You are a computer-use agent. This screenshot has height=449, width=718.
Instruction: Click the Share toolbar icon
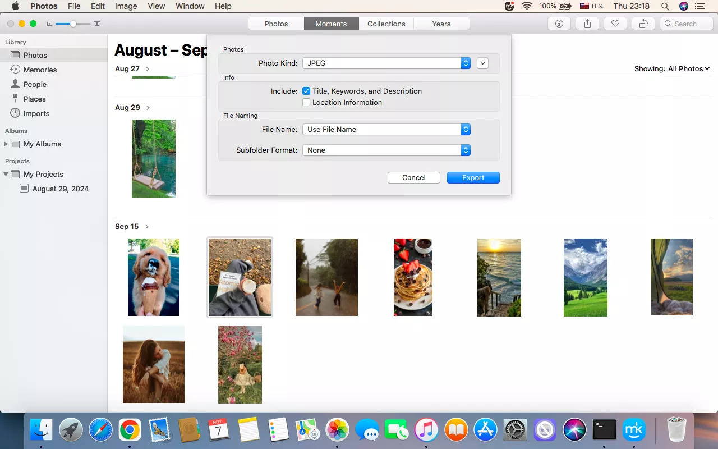tap(587, 24)
